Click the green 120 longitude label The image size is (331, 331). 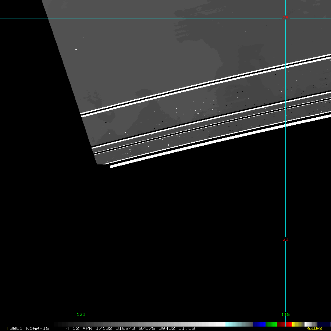[81, 314]
